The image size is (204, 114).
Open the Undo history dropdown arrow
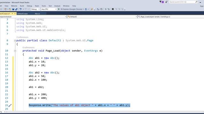23,9
